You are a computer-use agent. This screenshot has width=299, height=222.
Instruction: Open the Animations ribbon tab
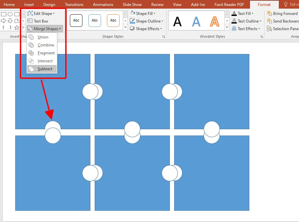click(103, 5)
